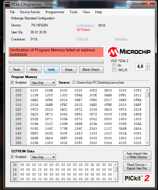Viewport: 158px width, 190px height.
Task: Click the Blank Check button
Action: 91,70
